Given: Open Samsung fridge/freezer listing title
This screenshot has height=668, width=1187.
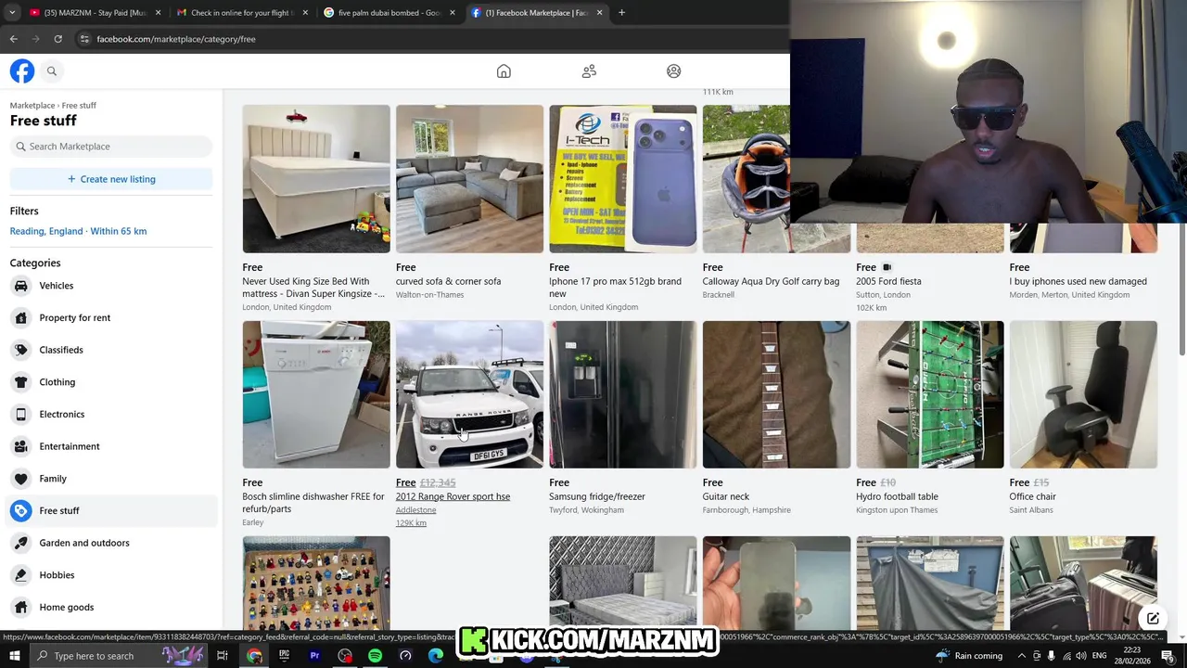Looking at the screenshot, I should pyautogui.click(x=597, y=496).
